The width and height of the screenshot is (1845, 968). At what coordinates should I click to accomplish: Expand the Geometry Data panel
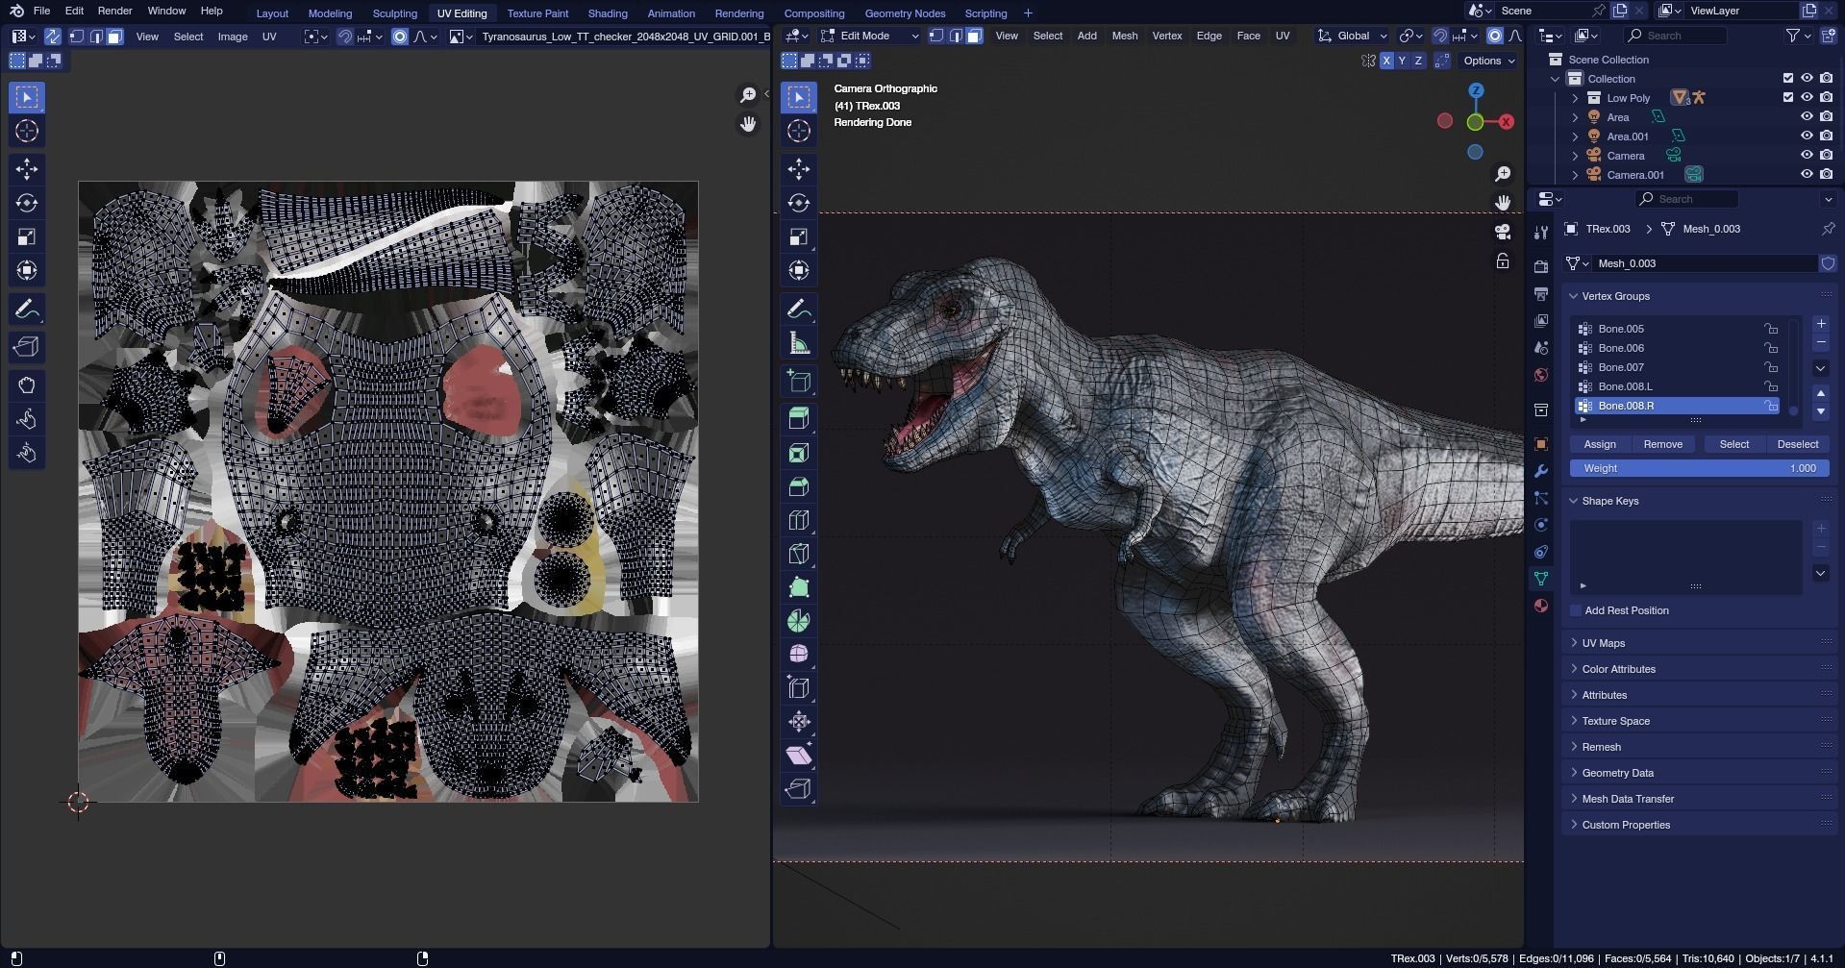coord(1617,773)
